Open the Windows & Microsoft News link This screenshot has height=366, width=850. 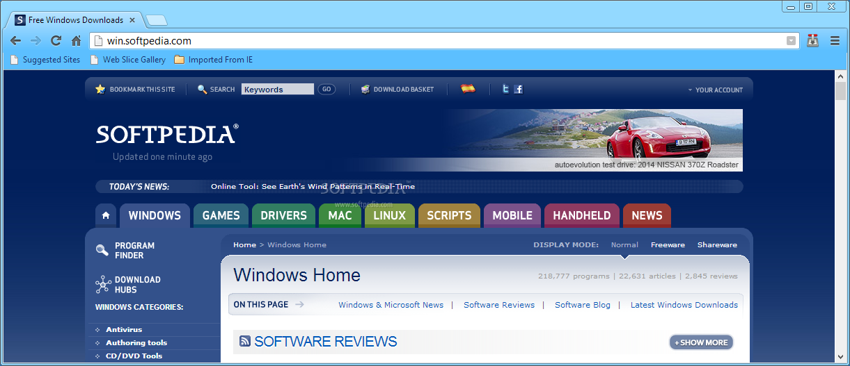391,305
